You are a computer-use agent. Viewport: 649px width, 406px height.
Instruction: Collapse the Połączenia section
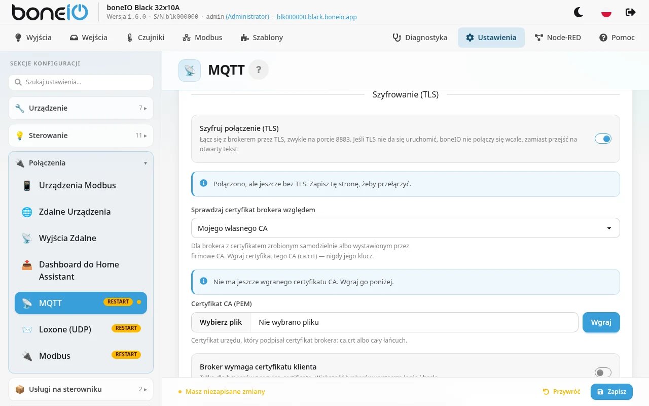point(81,163)
